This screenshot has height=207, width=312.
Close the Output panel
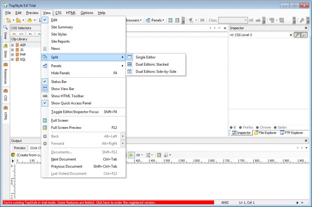[306, 140]
